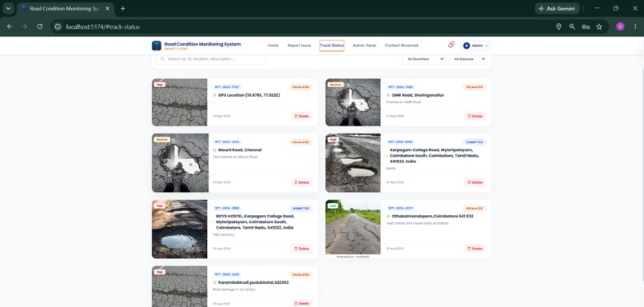
Task: Click the search magnifier icon in search box
Action: [x=162, y=59]
